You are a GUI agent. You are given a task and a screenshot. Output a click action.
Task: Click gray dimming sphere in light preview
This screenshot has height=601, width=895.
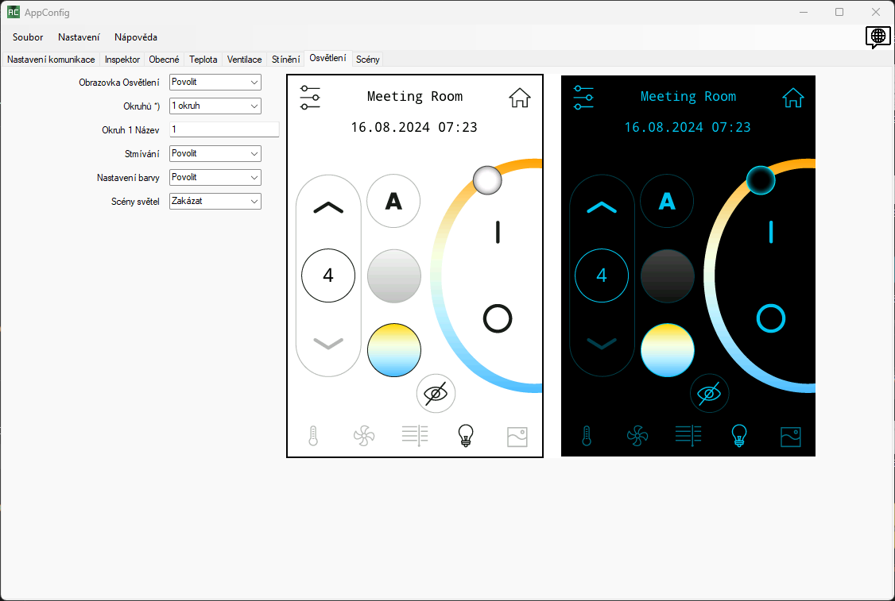(x=393, y=276)
